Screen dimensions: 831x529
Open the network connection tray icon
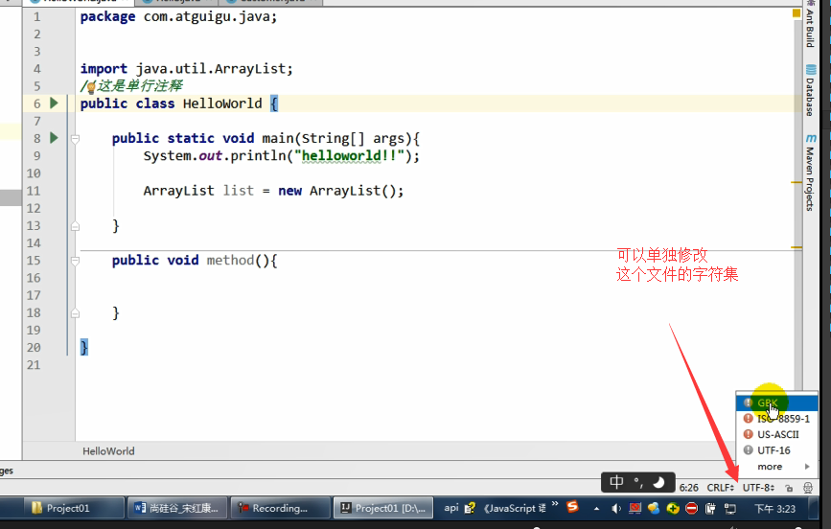(x=729, y=508)
